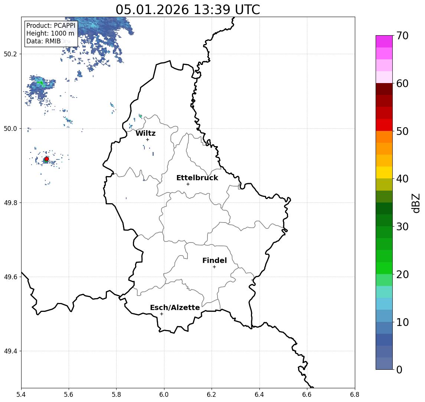
Task: Click the plus marker below Findel
Action: (x=214, y=267)
